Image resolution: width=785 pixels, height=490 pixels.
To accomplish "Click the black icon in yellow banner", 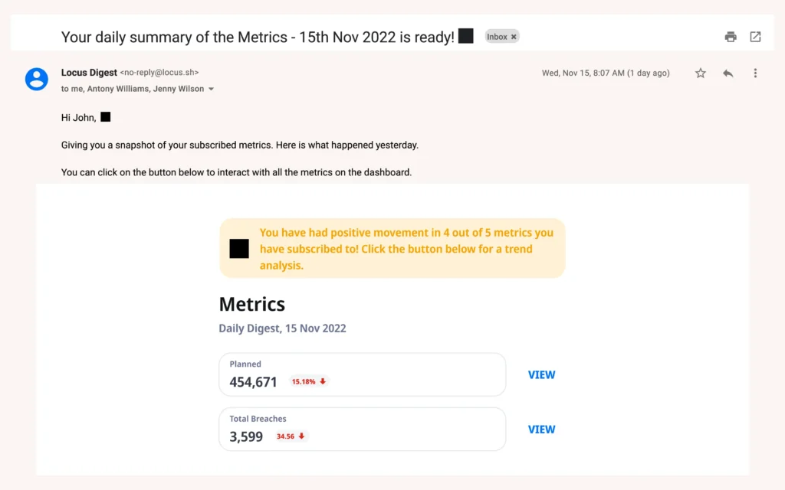I will (x=239, y=248).
